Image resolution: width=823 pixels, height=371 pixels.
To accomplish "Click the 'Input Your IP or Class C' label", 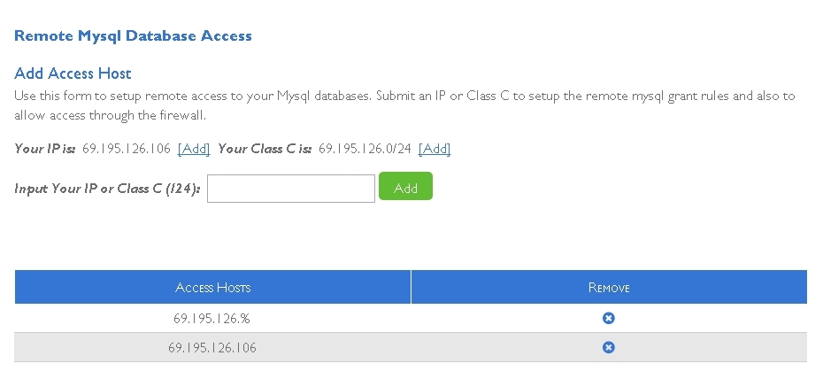I will (x=108, y=188).
